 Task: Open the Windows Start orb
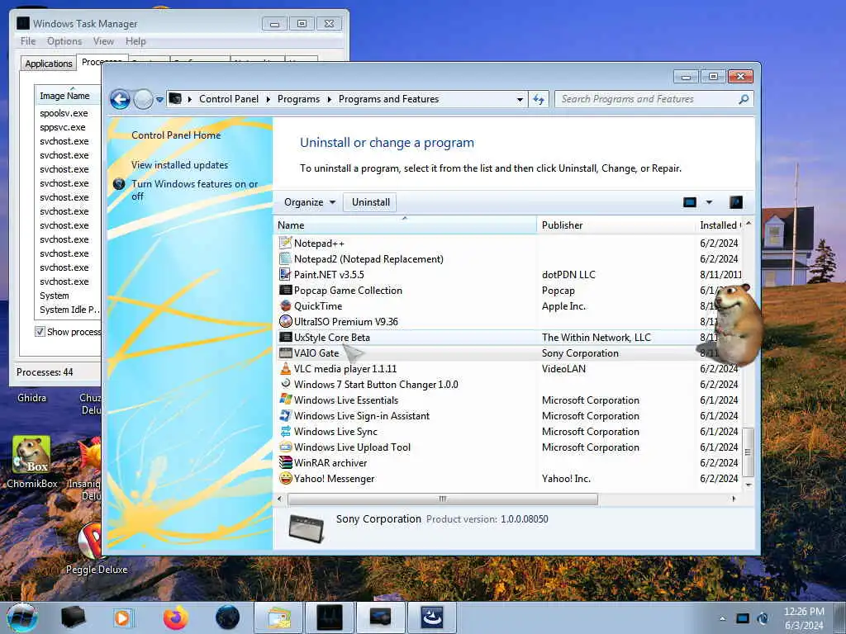click(x=22, y=617)
